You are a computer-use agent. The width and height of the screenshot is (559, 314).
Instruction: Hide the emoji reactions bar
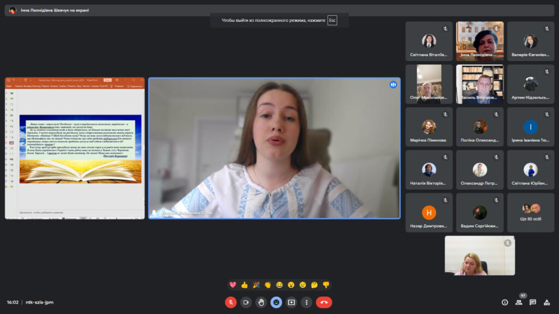[276, 302]
